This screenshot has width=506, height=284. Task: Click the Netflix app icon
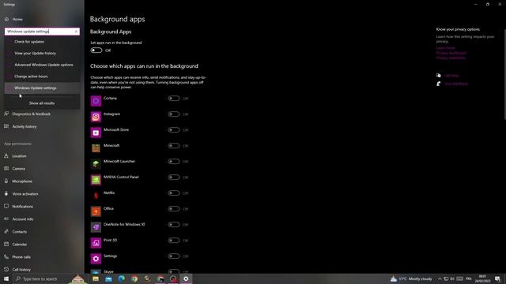96,196
